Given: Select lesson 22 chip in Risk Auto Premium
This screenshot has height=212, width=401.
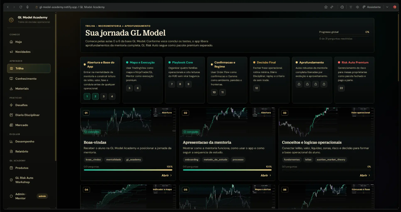Looking at the screenshot, I should (x=341, y=88).
